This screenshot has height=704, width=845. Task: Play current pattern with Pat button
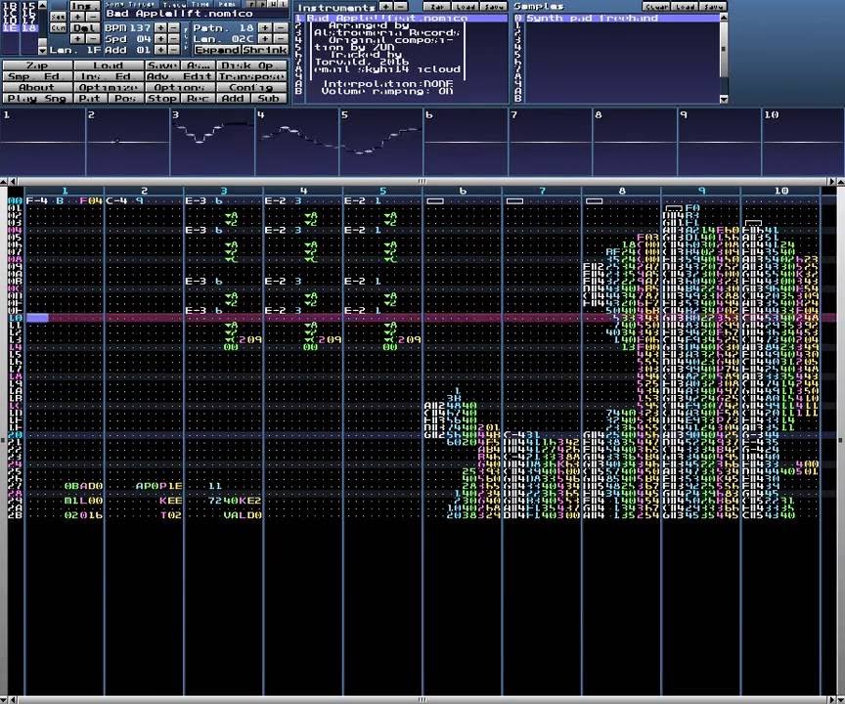click(x=91, y=98)
